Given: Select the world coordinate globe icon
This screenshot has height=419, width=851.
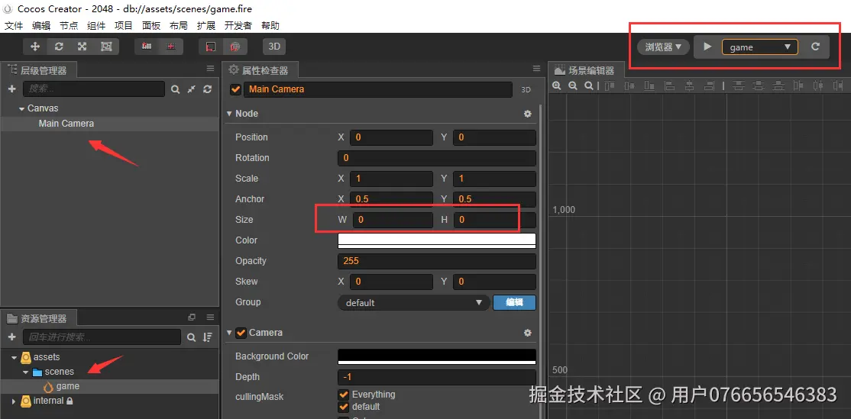Looking at the screenshot, I should click(235, 47).
